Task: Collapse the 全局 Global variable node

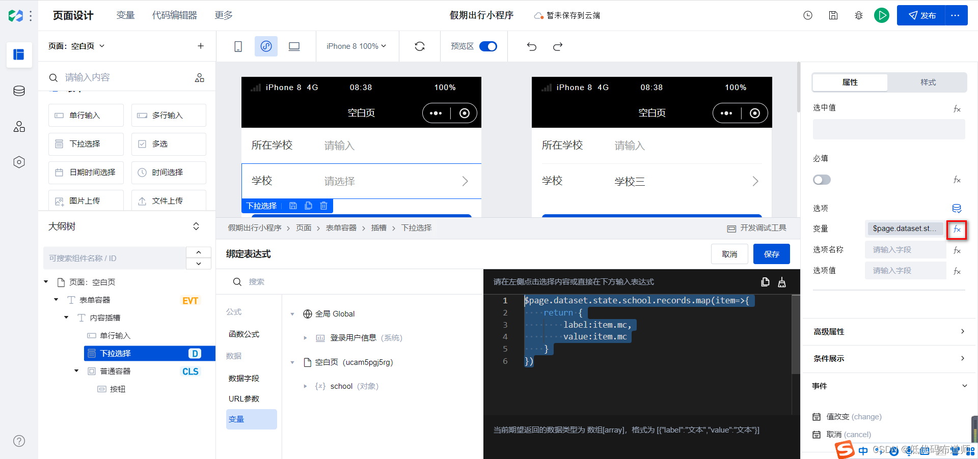Action: pyautogui.click(x=292, y=314)
